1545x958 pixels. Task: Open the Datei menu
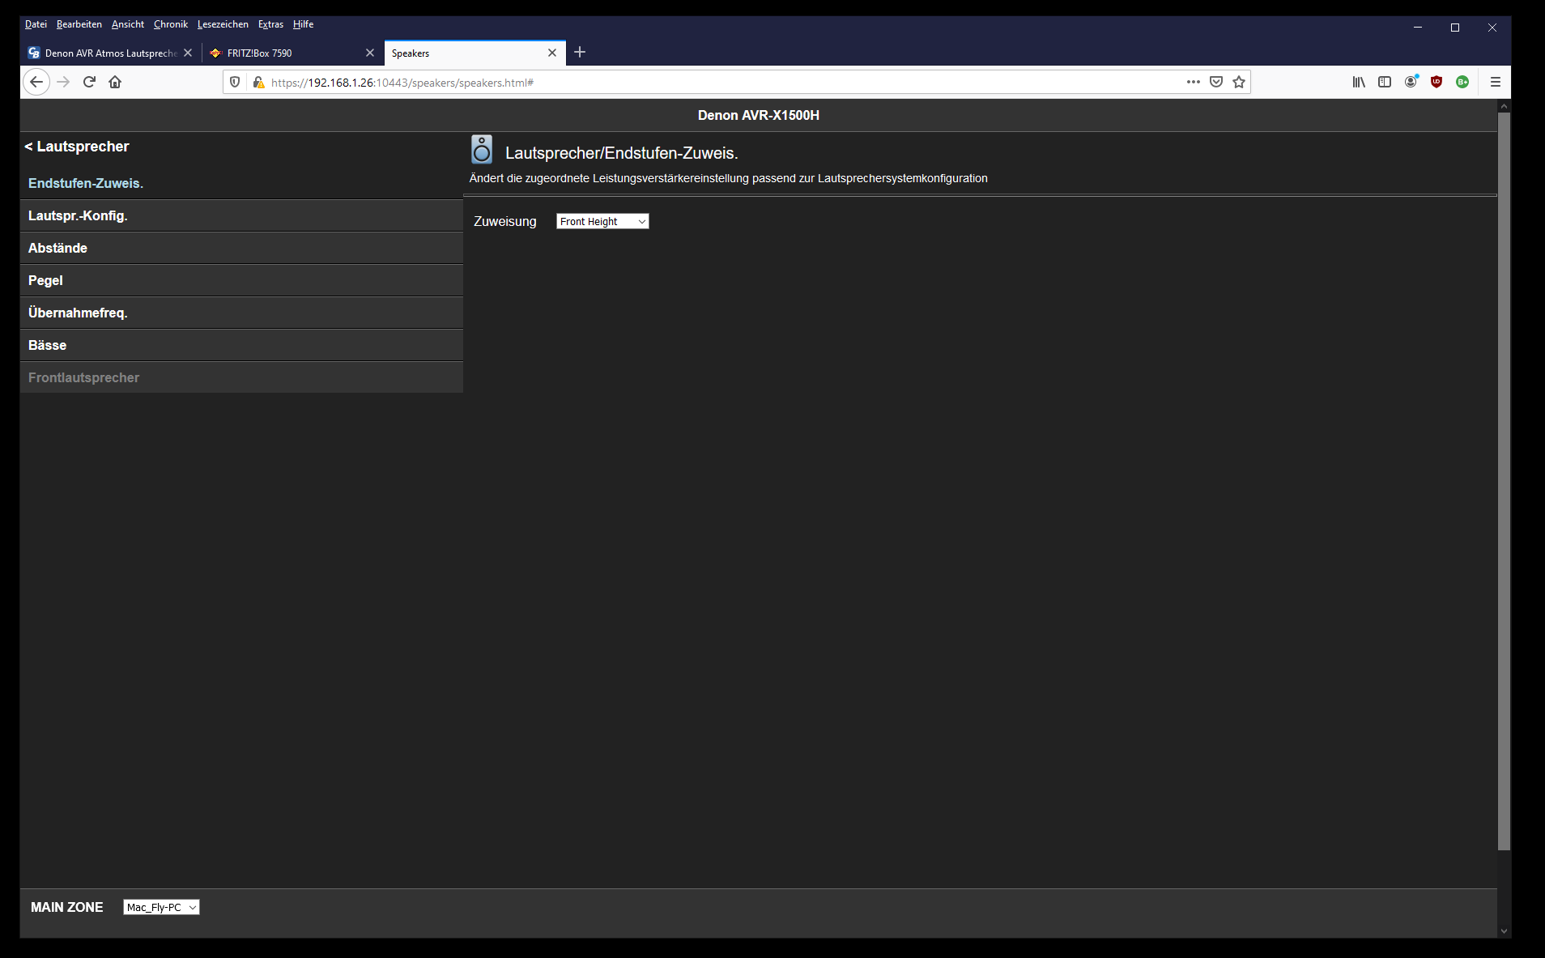[x=36, y=24]
